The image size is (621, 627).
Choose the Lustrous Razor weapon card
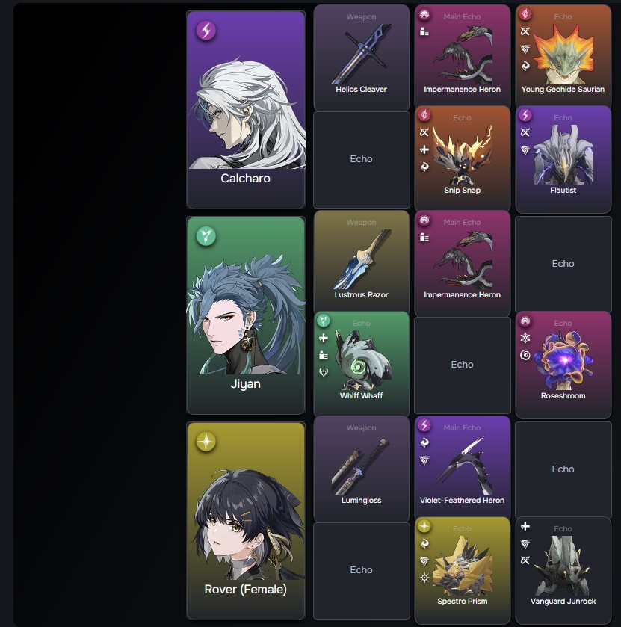coord(362,263)
